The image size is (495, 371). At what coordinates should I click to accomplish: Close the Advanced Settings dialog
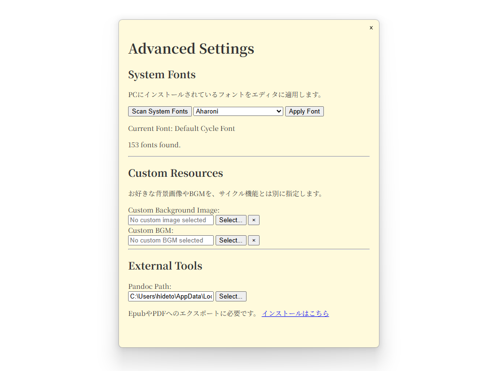[371, 28]
